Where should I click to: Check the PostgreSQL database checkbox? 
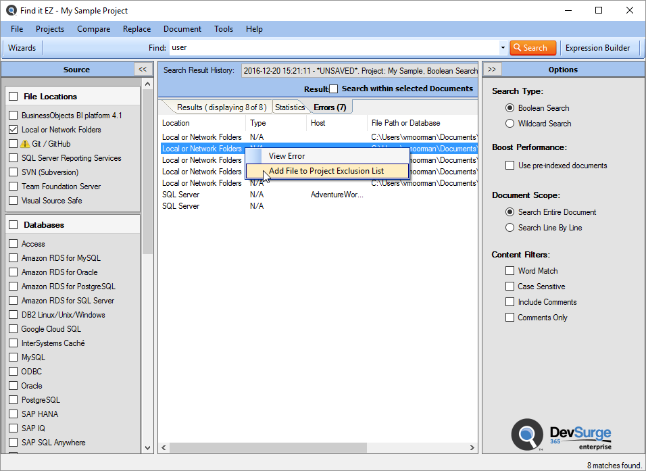click(x=14, y=400)
